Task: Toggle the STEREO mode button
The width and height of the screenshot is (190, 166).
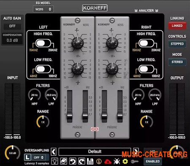Action: pos(177,62)
